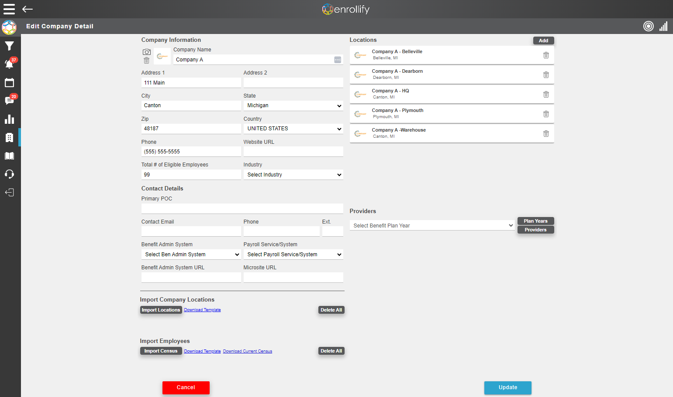Click Download Template link under Import Company Locations
673x397 pixels.
(202, 310)
